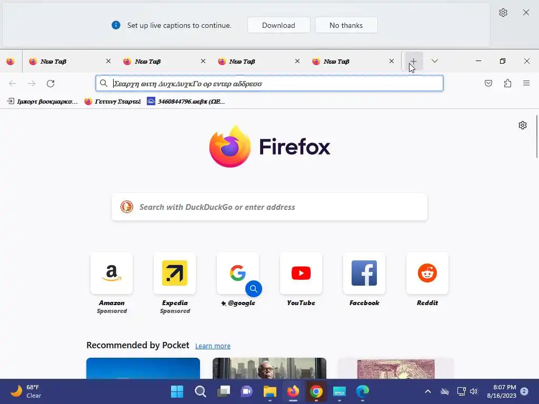
Task: Expand the list all tabs chevron
Action: click(434, 61)
